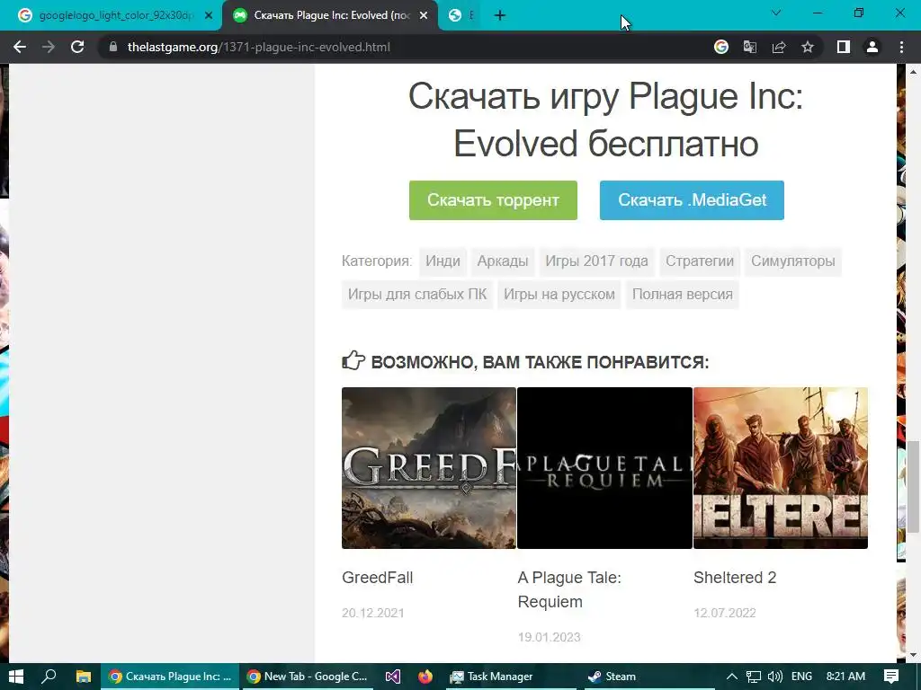921x690 pixels.
Task: Reload the current page
Action: point(77,47)
